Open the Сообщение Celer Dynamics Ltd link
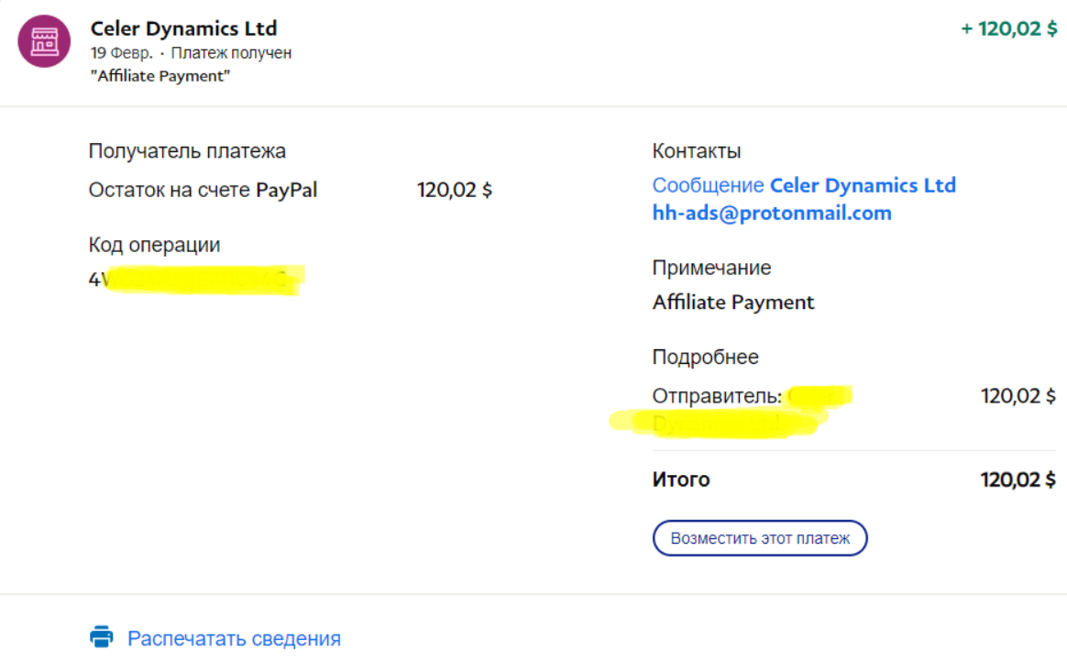 click(x=804, y=185)
